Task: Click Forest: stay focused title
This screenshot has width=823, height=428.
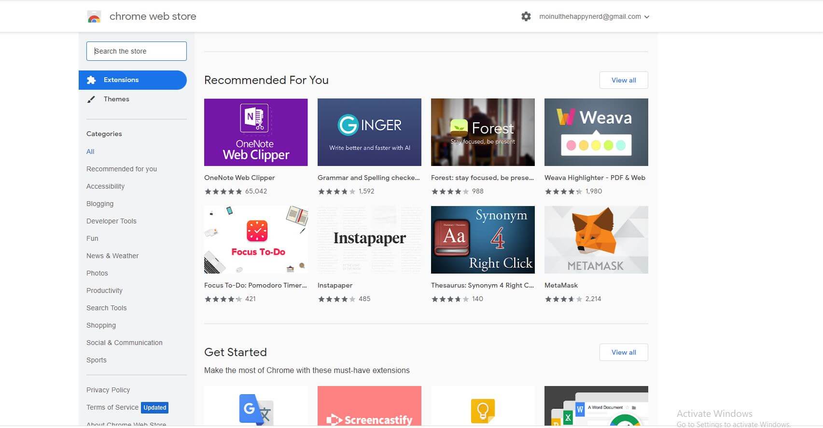Action: [482, 178]
